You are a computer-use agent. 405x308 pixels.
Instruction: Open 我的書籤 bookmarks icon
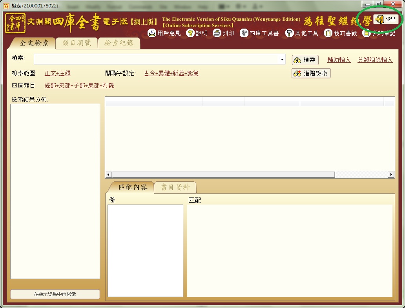(x=328, y=33)
